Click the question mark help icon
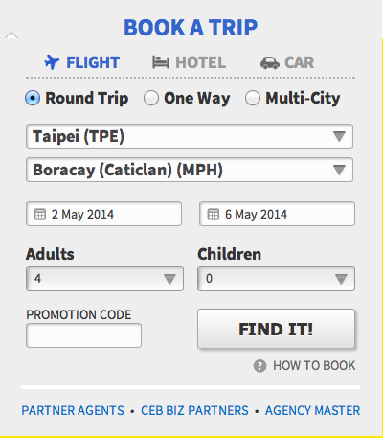The width and height of the screenshot is (383, 438). click(259, 366)
